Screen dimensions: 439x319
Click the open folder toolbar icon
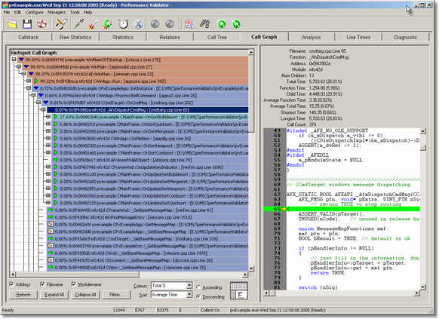click(12, 24)
